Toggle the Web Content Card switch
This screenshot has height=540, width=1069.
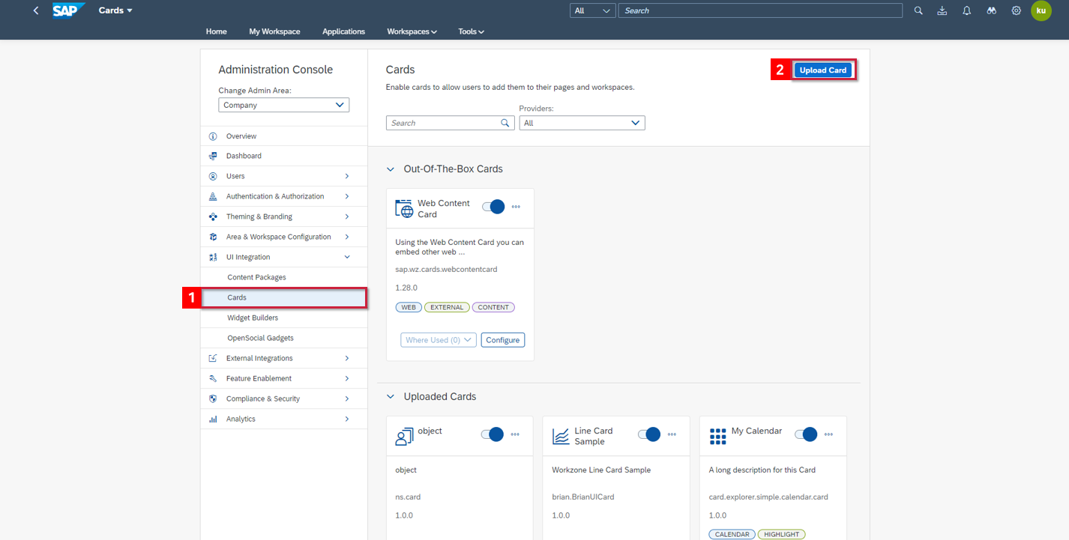click(x=493, y=206)
